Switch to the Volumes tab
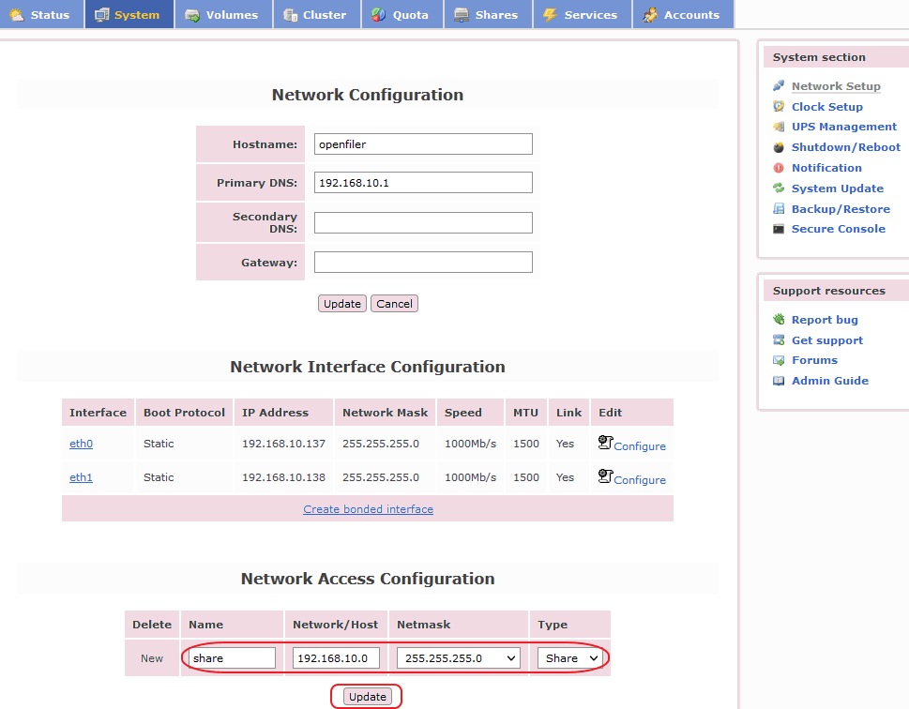This screenshot has width=909, height=709. pos(223,14)
